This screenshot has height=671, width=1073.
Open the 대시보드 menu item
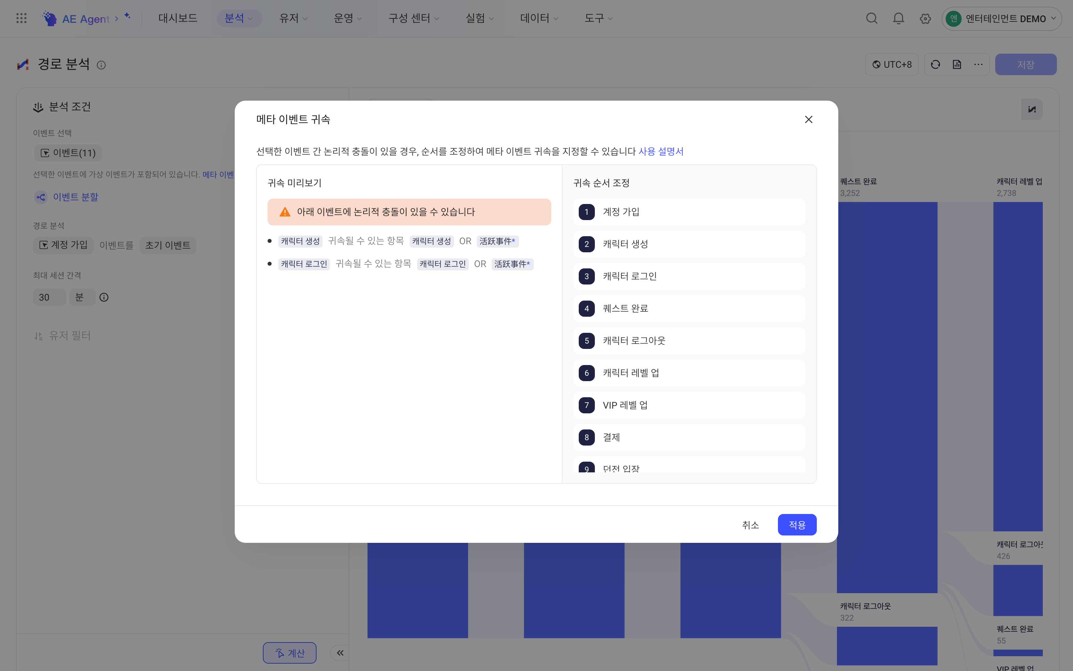(x=178, y=18)
